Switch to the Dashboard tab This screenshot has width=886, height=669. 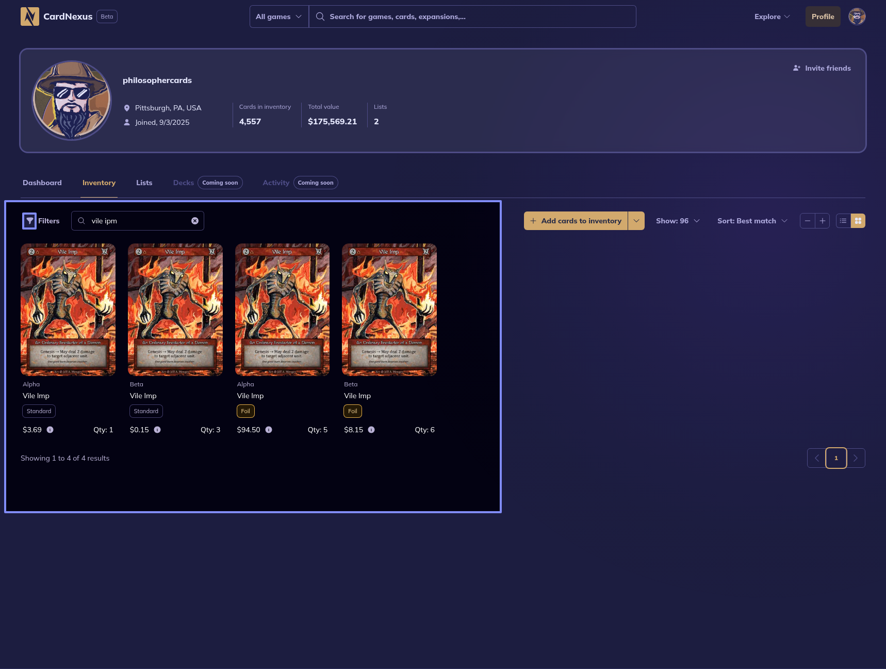tap(42, 183)
